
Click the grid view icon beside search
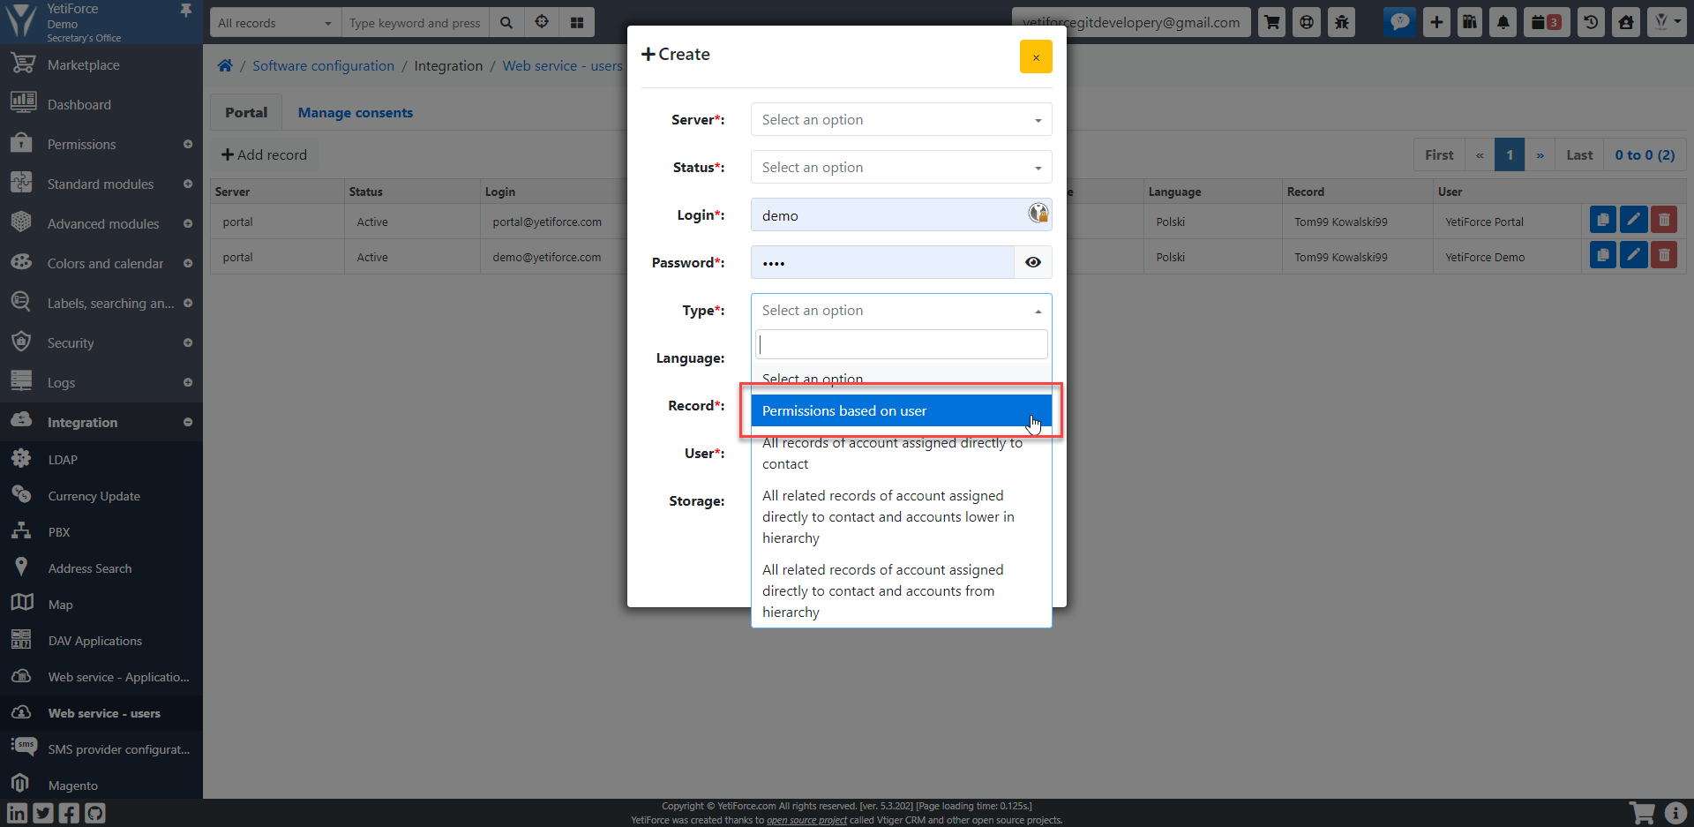click(577, 23)
